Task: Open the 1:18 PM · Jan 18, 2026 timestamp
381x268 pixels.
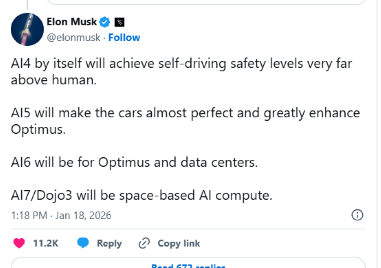Action: 61,215
